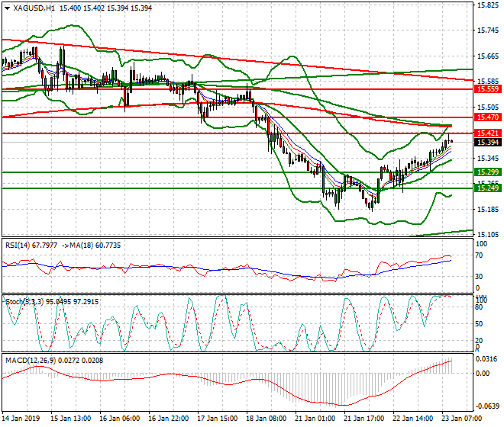
Task: Click the 17 Jan 15:00 time label
Action: (218, 419)
